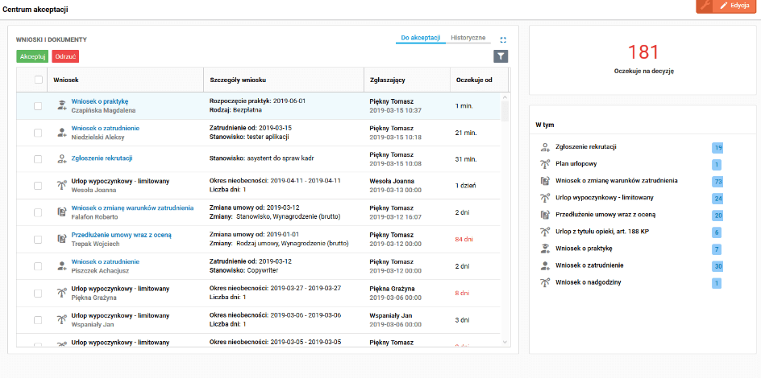Click person icon in Piszczek Achacjusz row
Screen dimensions: 761x378
[61, 265]
